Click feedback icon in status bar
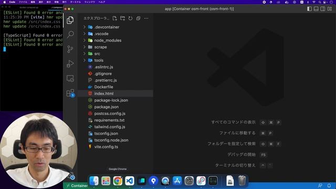The height and width of the screenshot is (189, 336). click(320, 185)
